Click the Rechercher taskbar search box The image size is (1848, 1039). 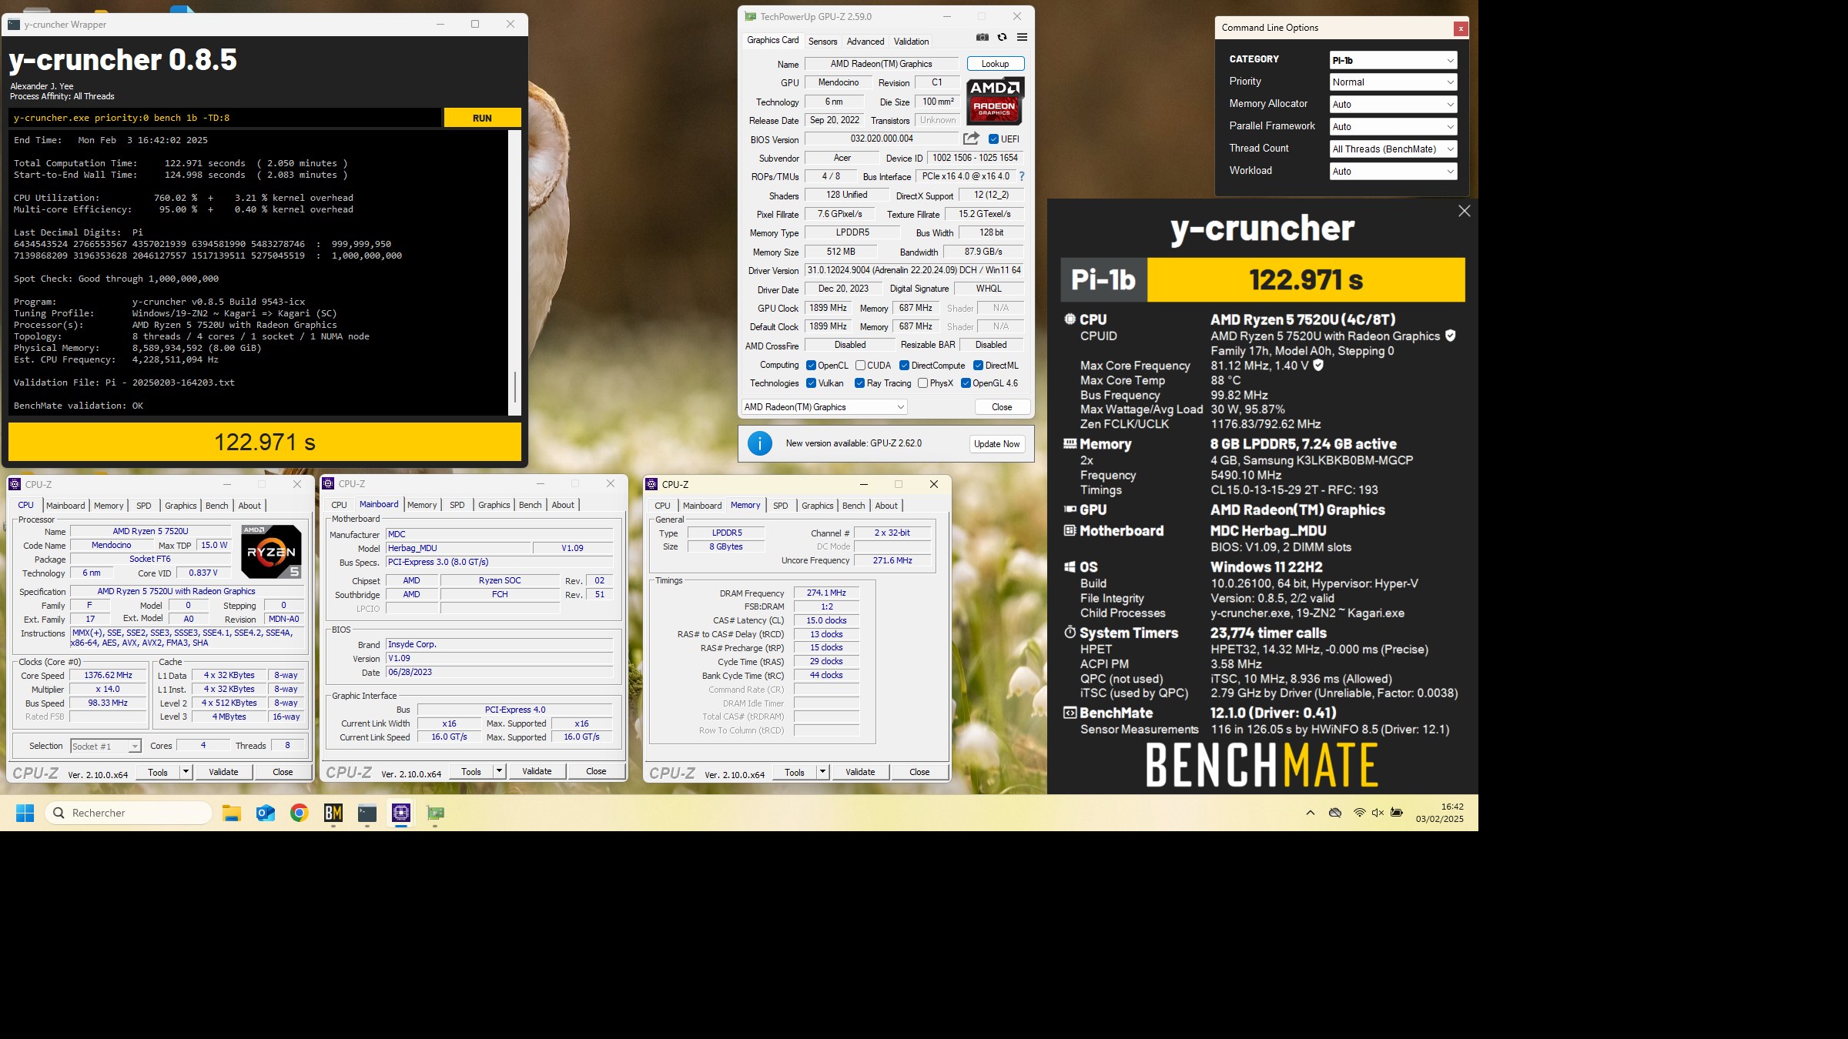click(128, 813)
